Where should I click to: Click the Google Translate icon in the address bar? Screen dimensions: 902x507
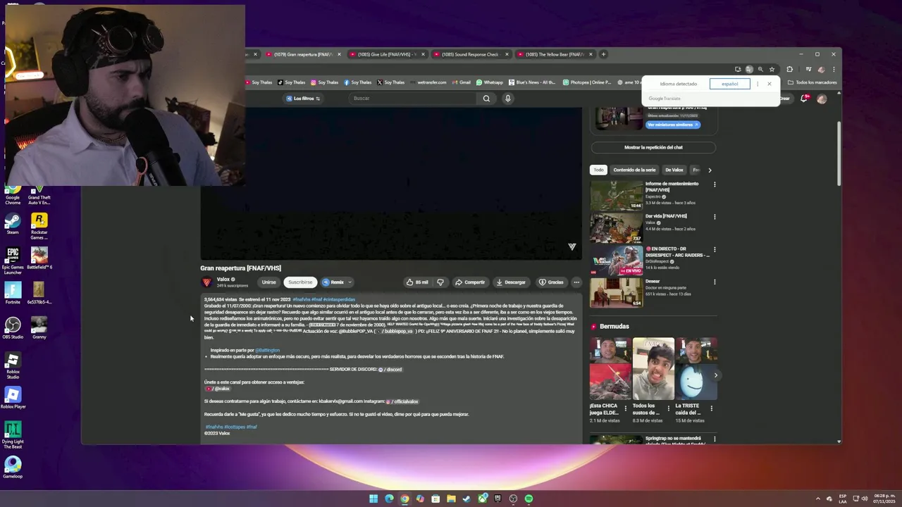(x=749, y=69)
